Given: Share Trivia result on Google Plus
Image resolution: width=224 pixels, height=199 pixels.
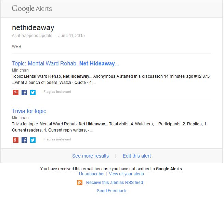Looking at the screenshot, I should tap(16, 140).
